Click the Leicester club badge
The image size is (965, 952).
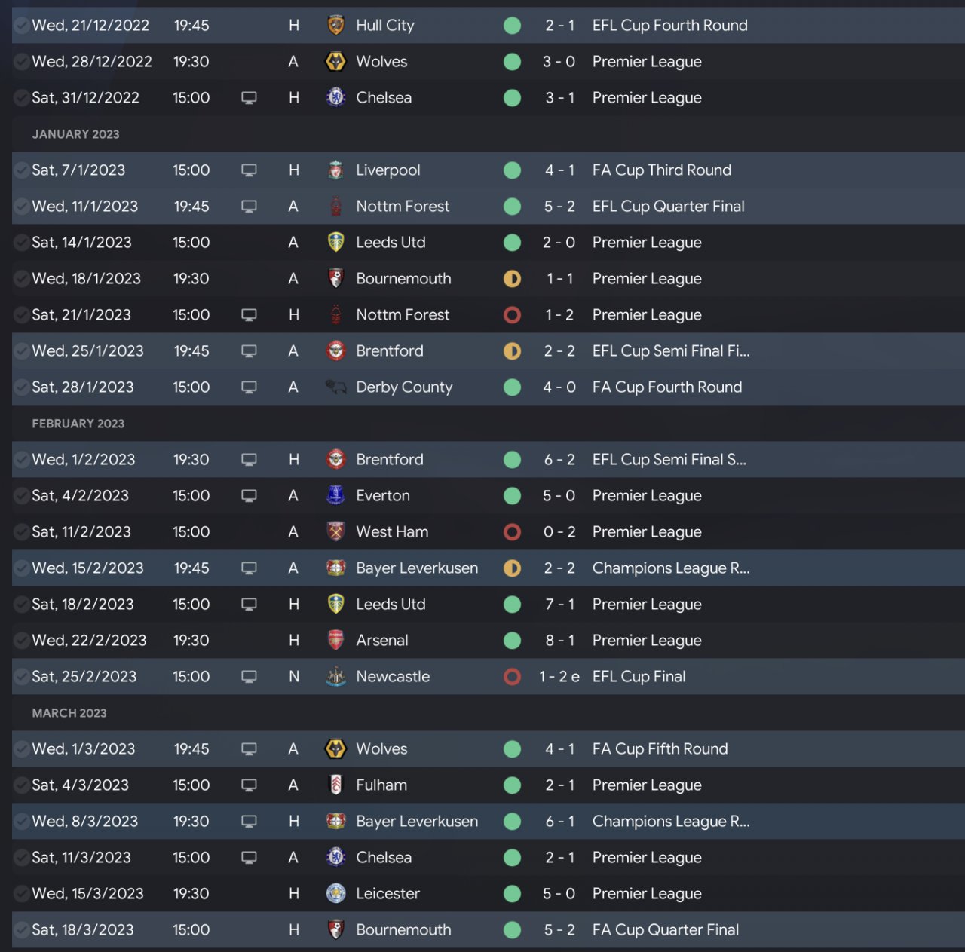(x=335, y=894)
